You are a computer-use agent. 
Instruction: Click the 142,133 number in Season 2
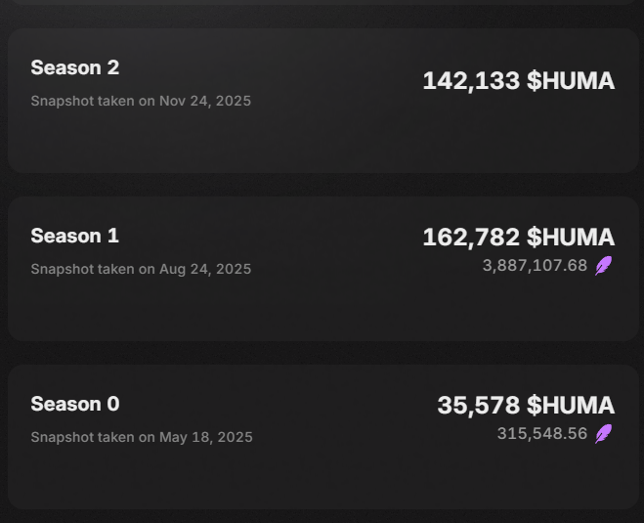click(x=471, y=81)
